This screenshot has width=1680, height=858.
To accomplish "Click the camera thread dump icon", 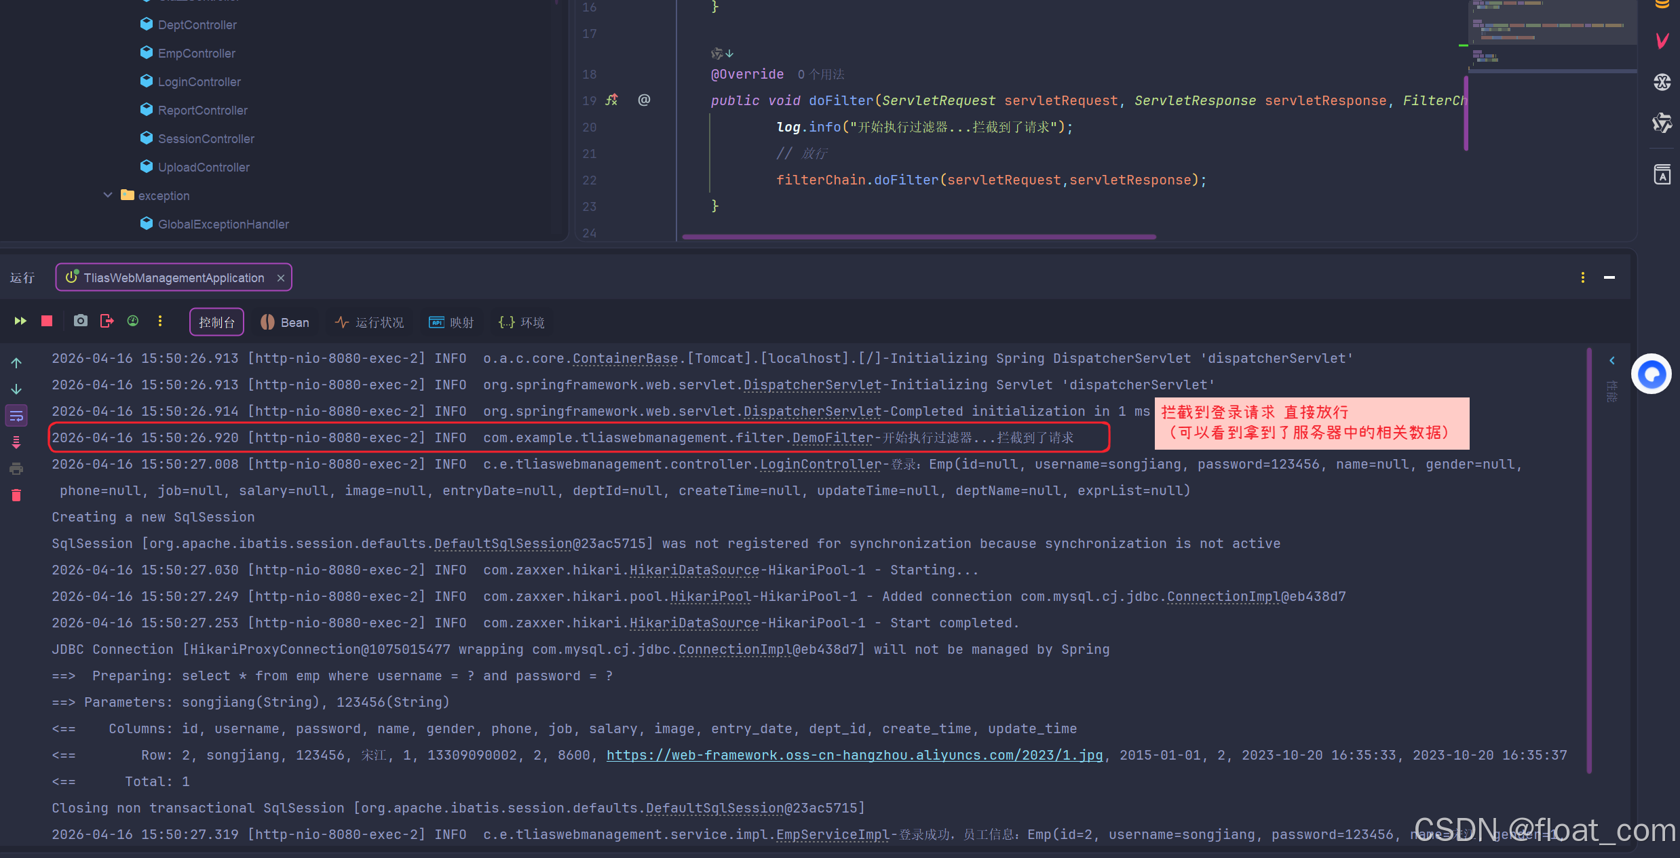I will [x=80, y=321].
